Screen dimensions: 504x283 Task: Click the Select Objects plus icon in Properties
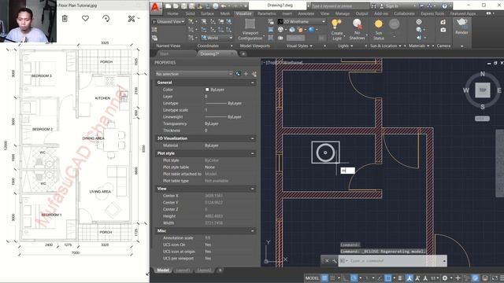coord(246,74)
